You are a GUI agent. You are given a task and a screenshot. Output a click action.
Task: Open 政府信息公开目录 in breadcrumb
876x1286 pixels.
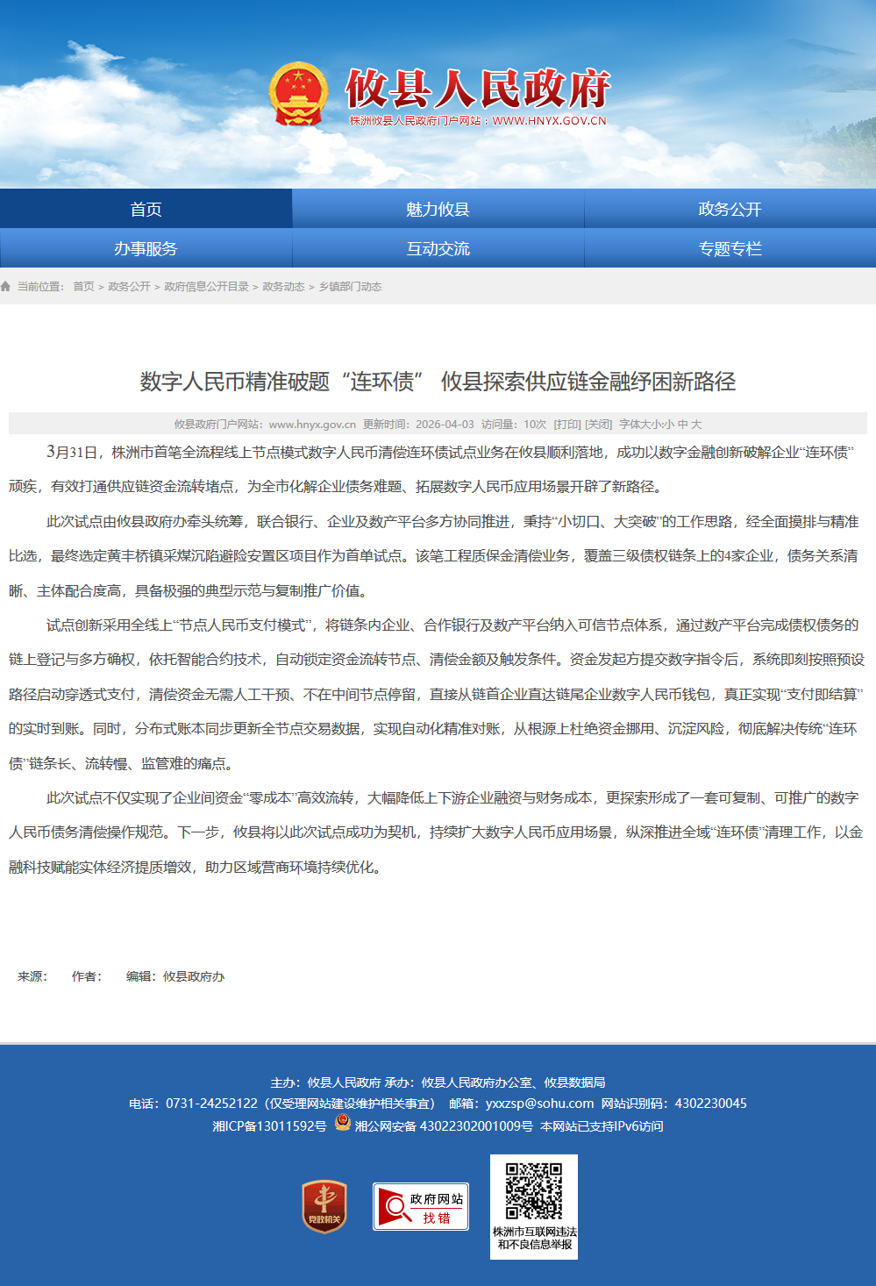click(x=206, y=287)
